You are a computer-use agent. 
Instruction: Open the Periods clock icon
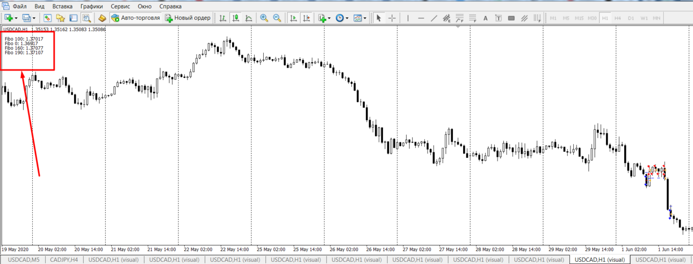340,18
